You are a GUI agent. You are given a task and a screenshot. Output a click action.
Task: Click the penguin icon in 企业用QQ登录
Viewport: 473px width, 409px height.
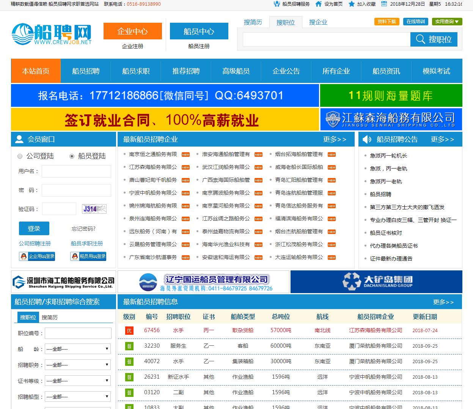coord(24,256)
